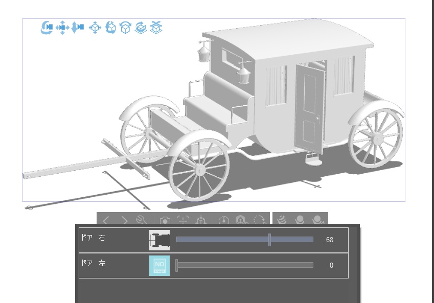Screen dimensions: 434x303
Task: Select the free rotate object icon
Action: 110,28
